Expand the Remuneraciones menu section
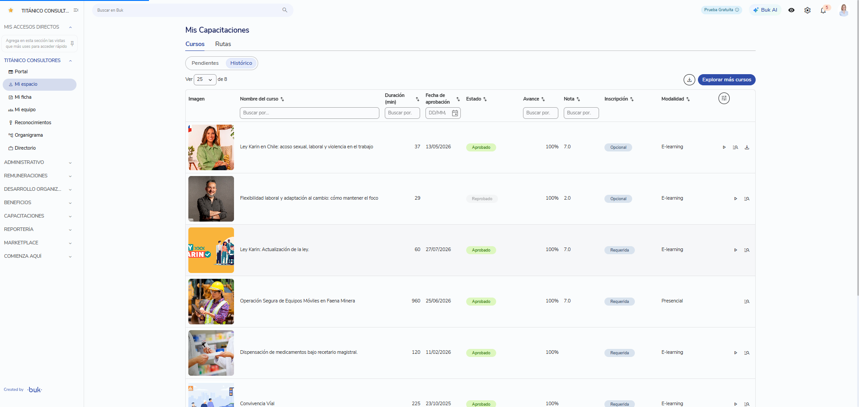The width and height of the screenshot is (859, 407). click(x=38, y=176)
